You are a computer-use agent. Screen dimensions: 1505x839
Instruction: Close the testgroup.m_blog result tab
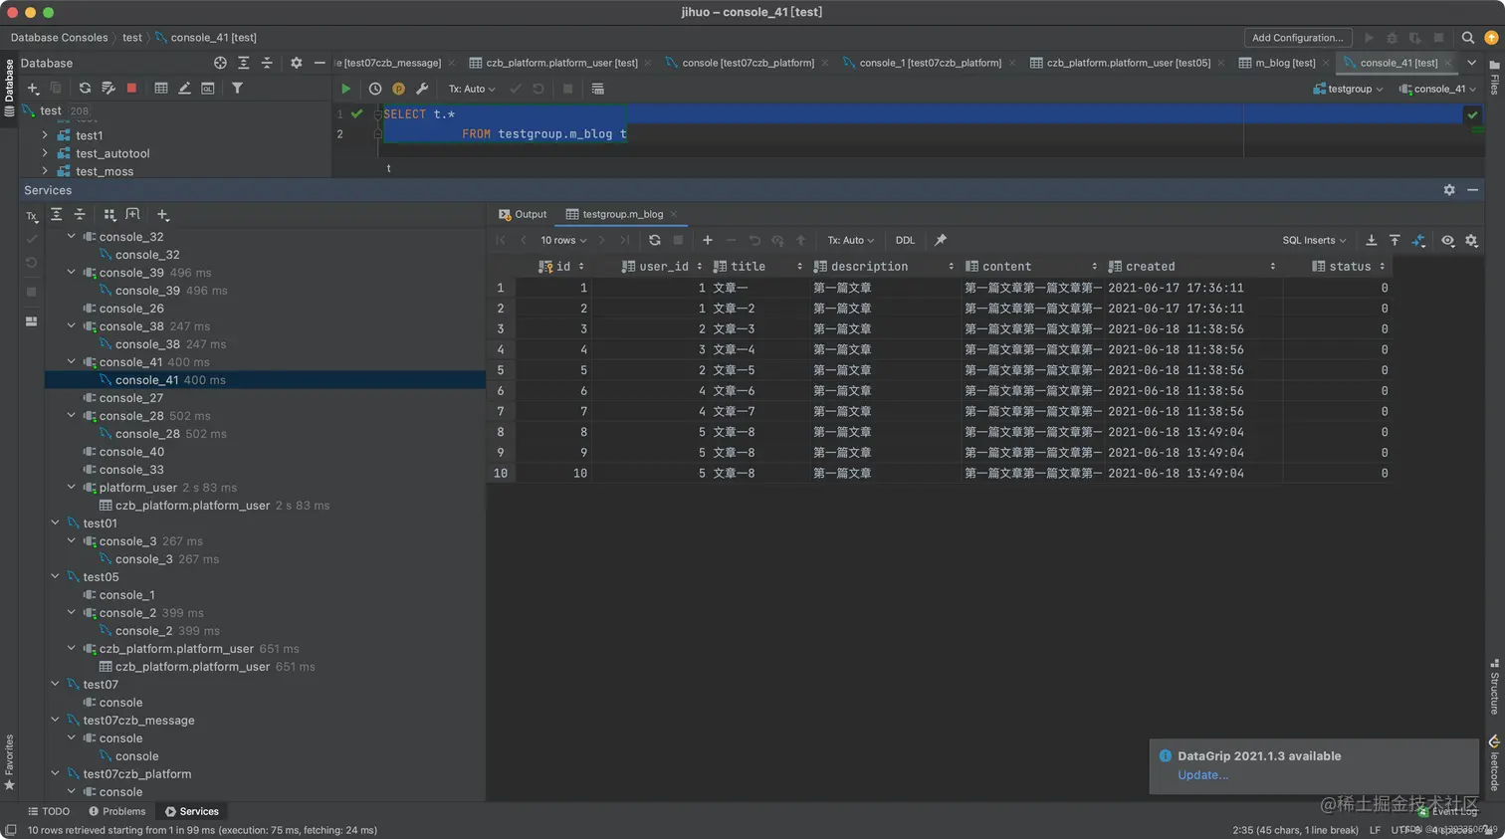coord(674,214)
